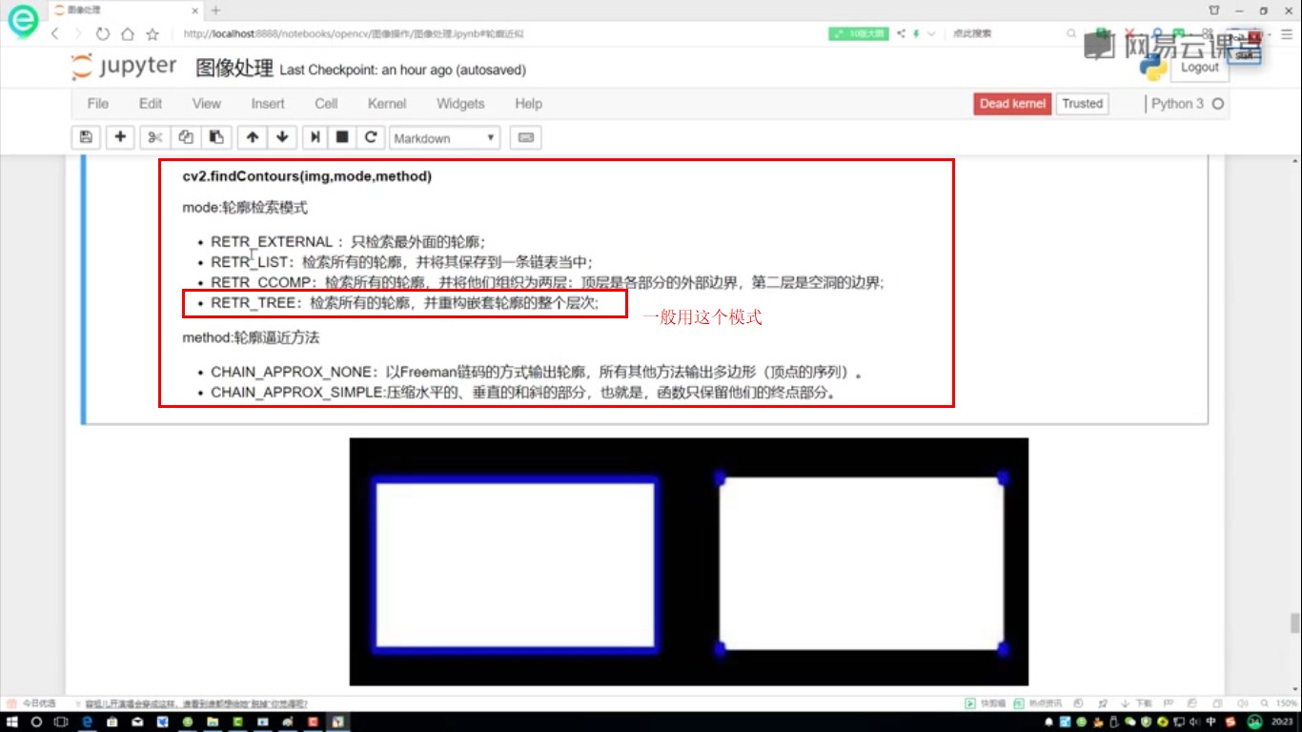The width and height of the screenshot is (1302, 732).
Task: Save and checkpoint the notebook
Action: point(86,137)
